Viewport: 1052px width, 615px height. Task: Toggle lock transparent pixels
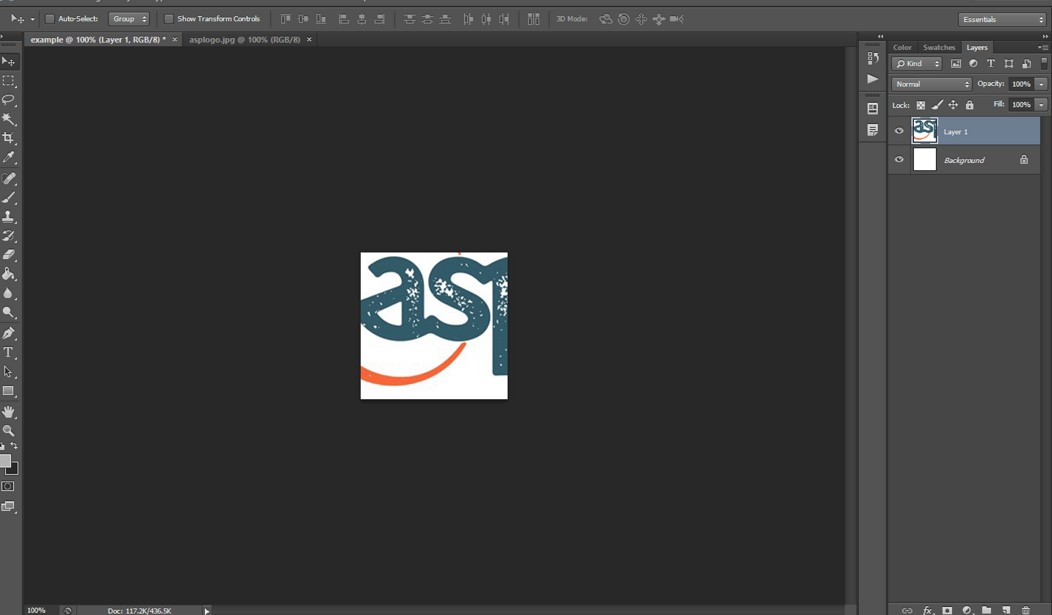[x=920, y=105]
